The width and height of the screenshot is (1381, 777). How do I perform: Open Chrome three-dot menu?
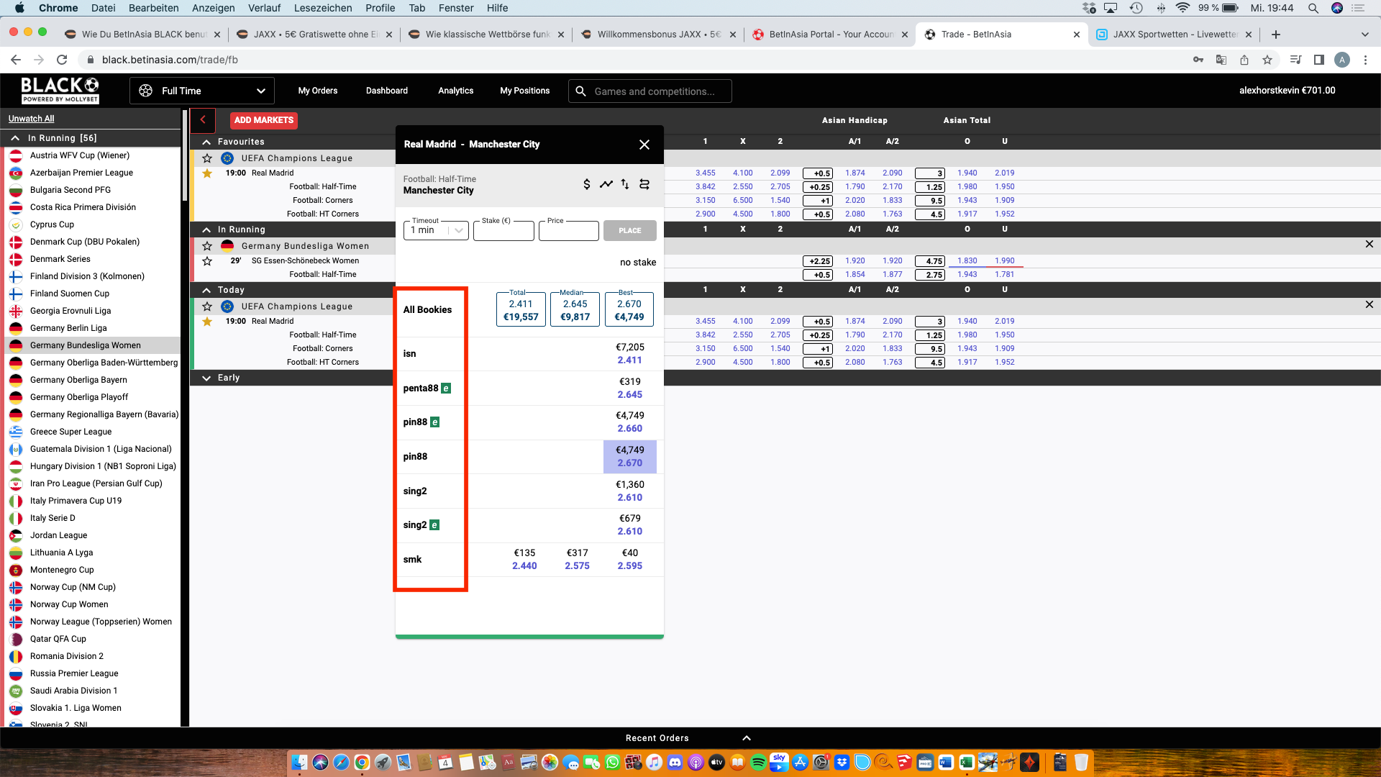(1365, 60)
